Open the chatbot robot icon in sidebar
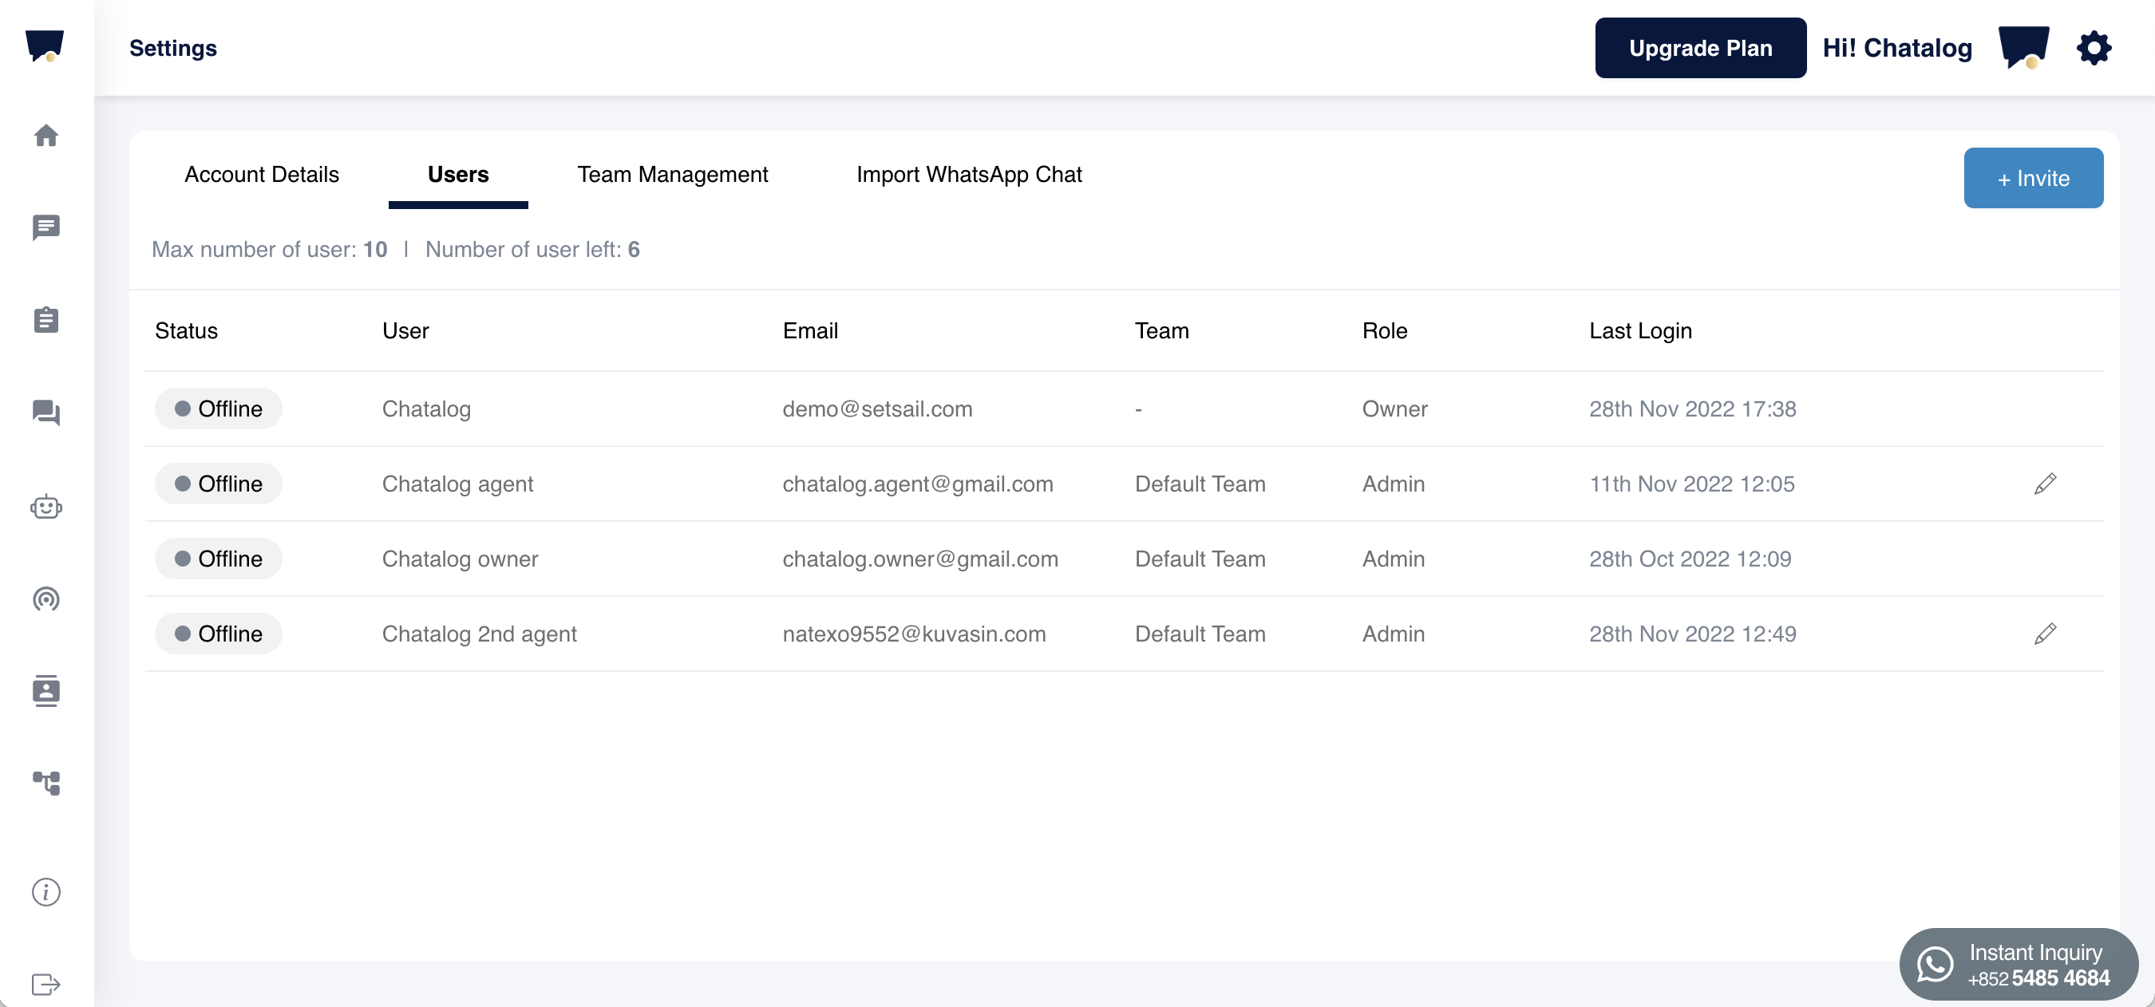This screenshot has width=2155, height=1007. click(x=46, y=506)
